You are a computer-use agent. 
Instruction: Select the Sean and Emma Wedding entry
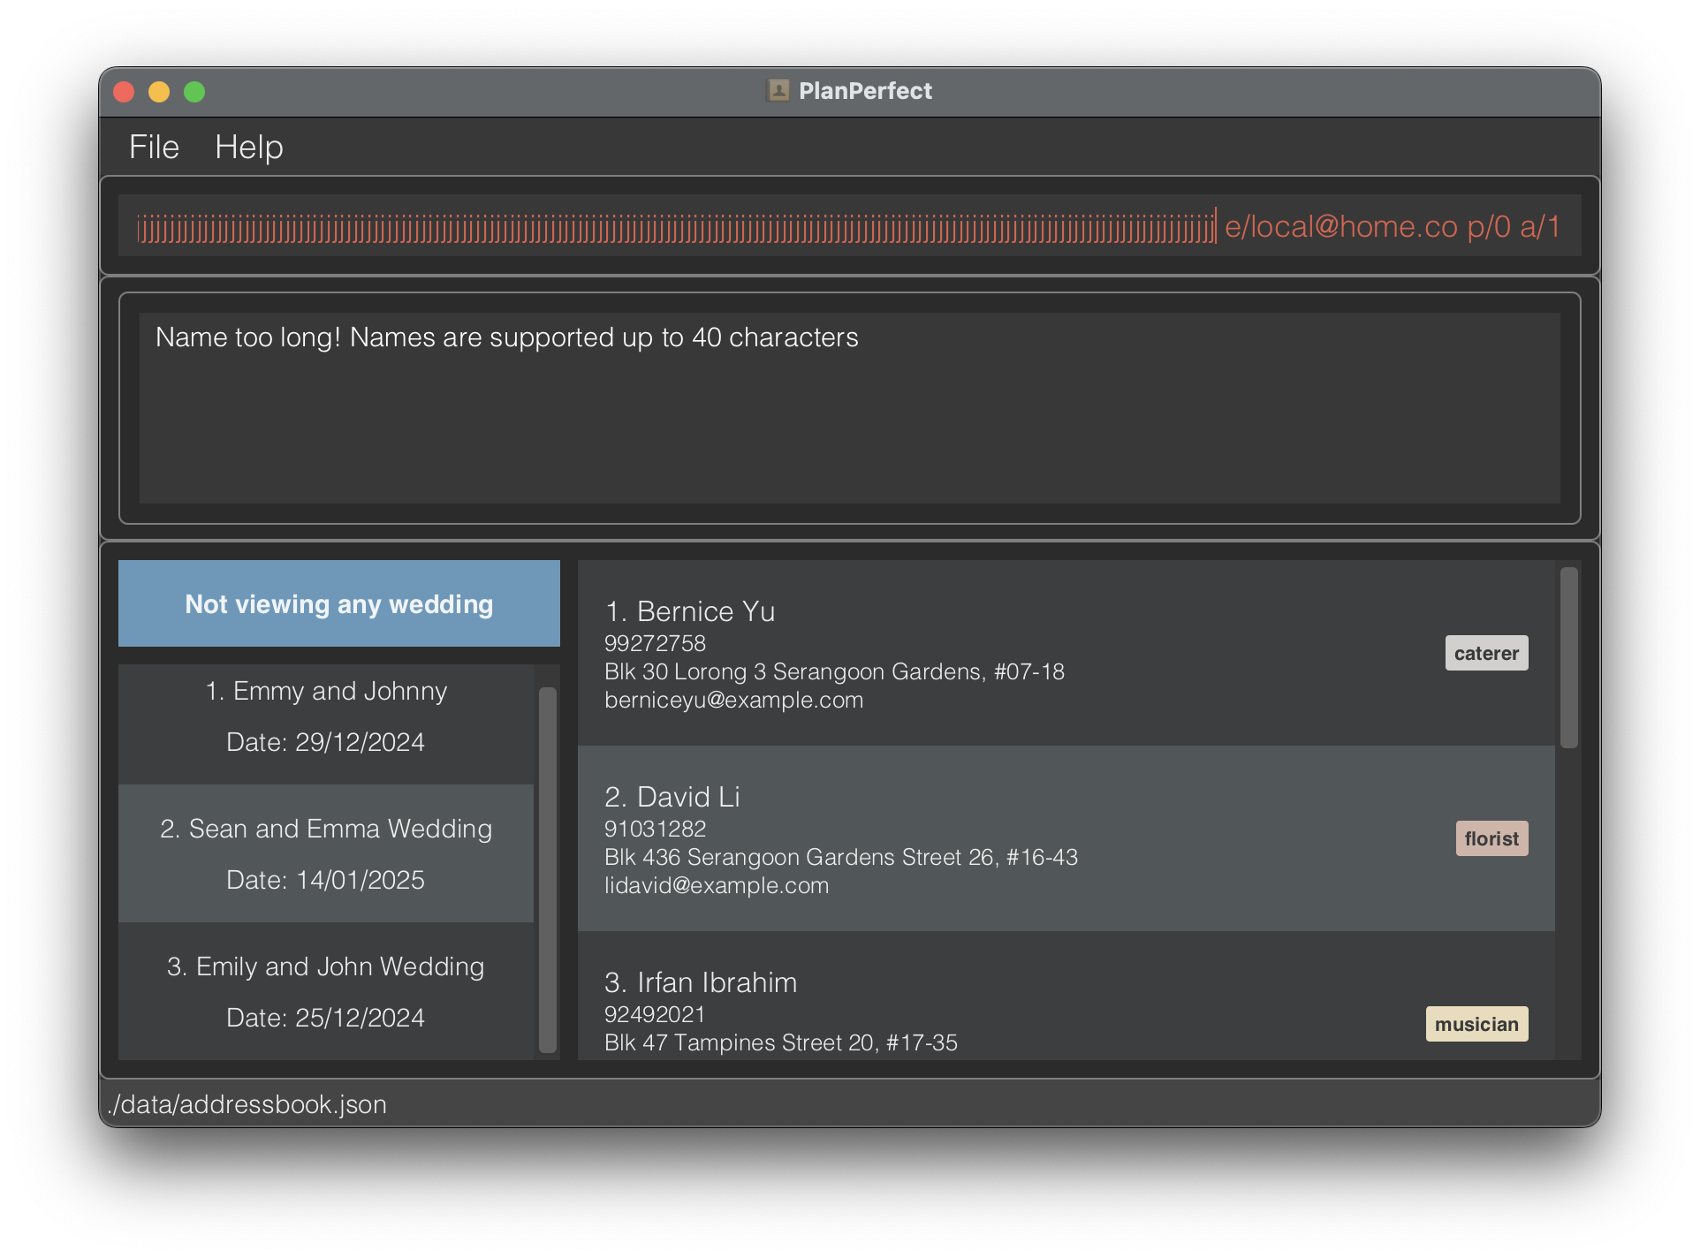[326, 854]
